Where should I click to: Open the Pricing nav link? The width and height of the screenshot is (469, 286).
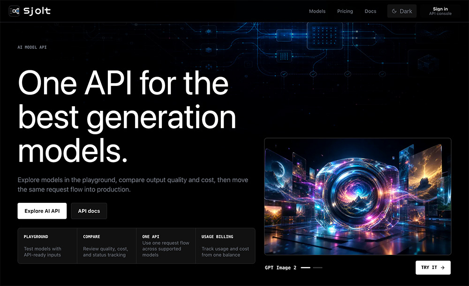(345, 11)
